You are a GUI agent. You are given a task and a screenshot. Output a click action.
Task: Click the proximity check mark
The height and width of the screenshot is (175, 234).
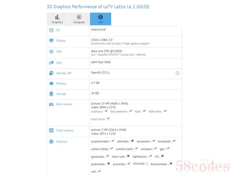[129, 164]
